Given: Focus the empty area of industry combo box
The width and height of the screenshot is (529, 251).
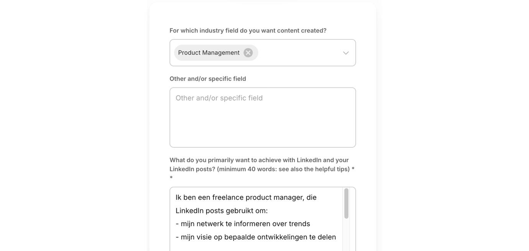Looking at the screenshot, I should tap(299, 53).
